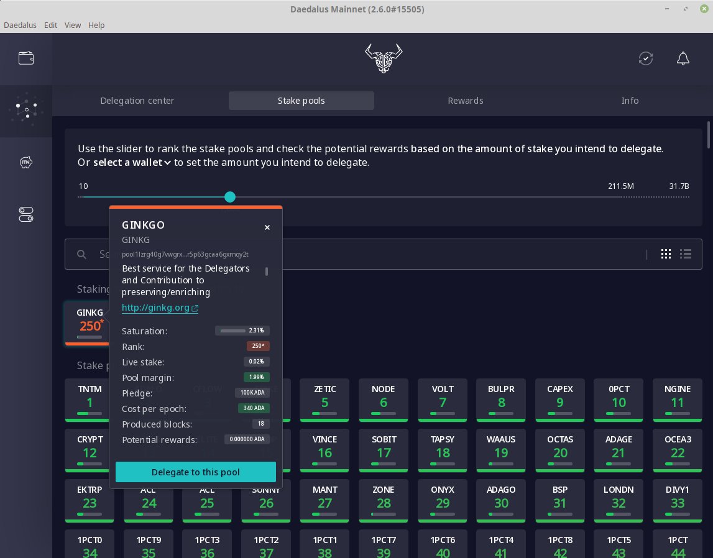This screenshot has height=558, width=713.
Task: Open the staking network sidebar icon
Action: coord(26,109)
